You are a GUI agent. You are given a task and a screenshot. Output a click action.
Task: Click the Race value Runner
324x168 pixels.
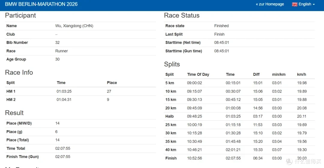click(x=61, y=51)
